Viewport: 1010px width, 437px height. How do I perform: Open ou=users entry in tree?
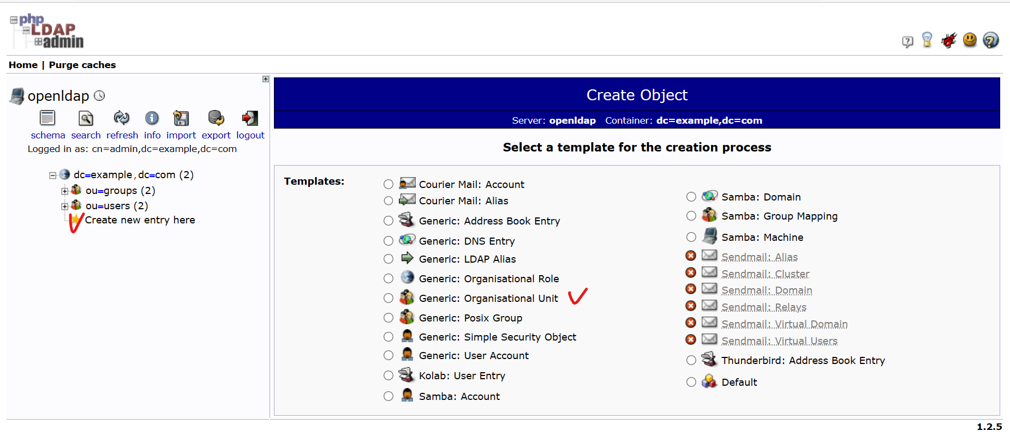117,206
